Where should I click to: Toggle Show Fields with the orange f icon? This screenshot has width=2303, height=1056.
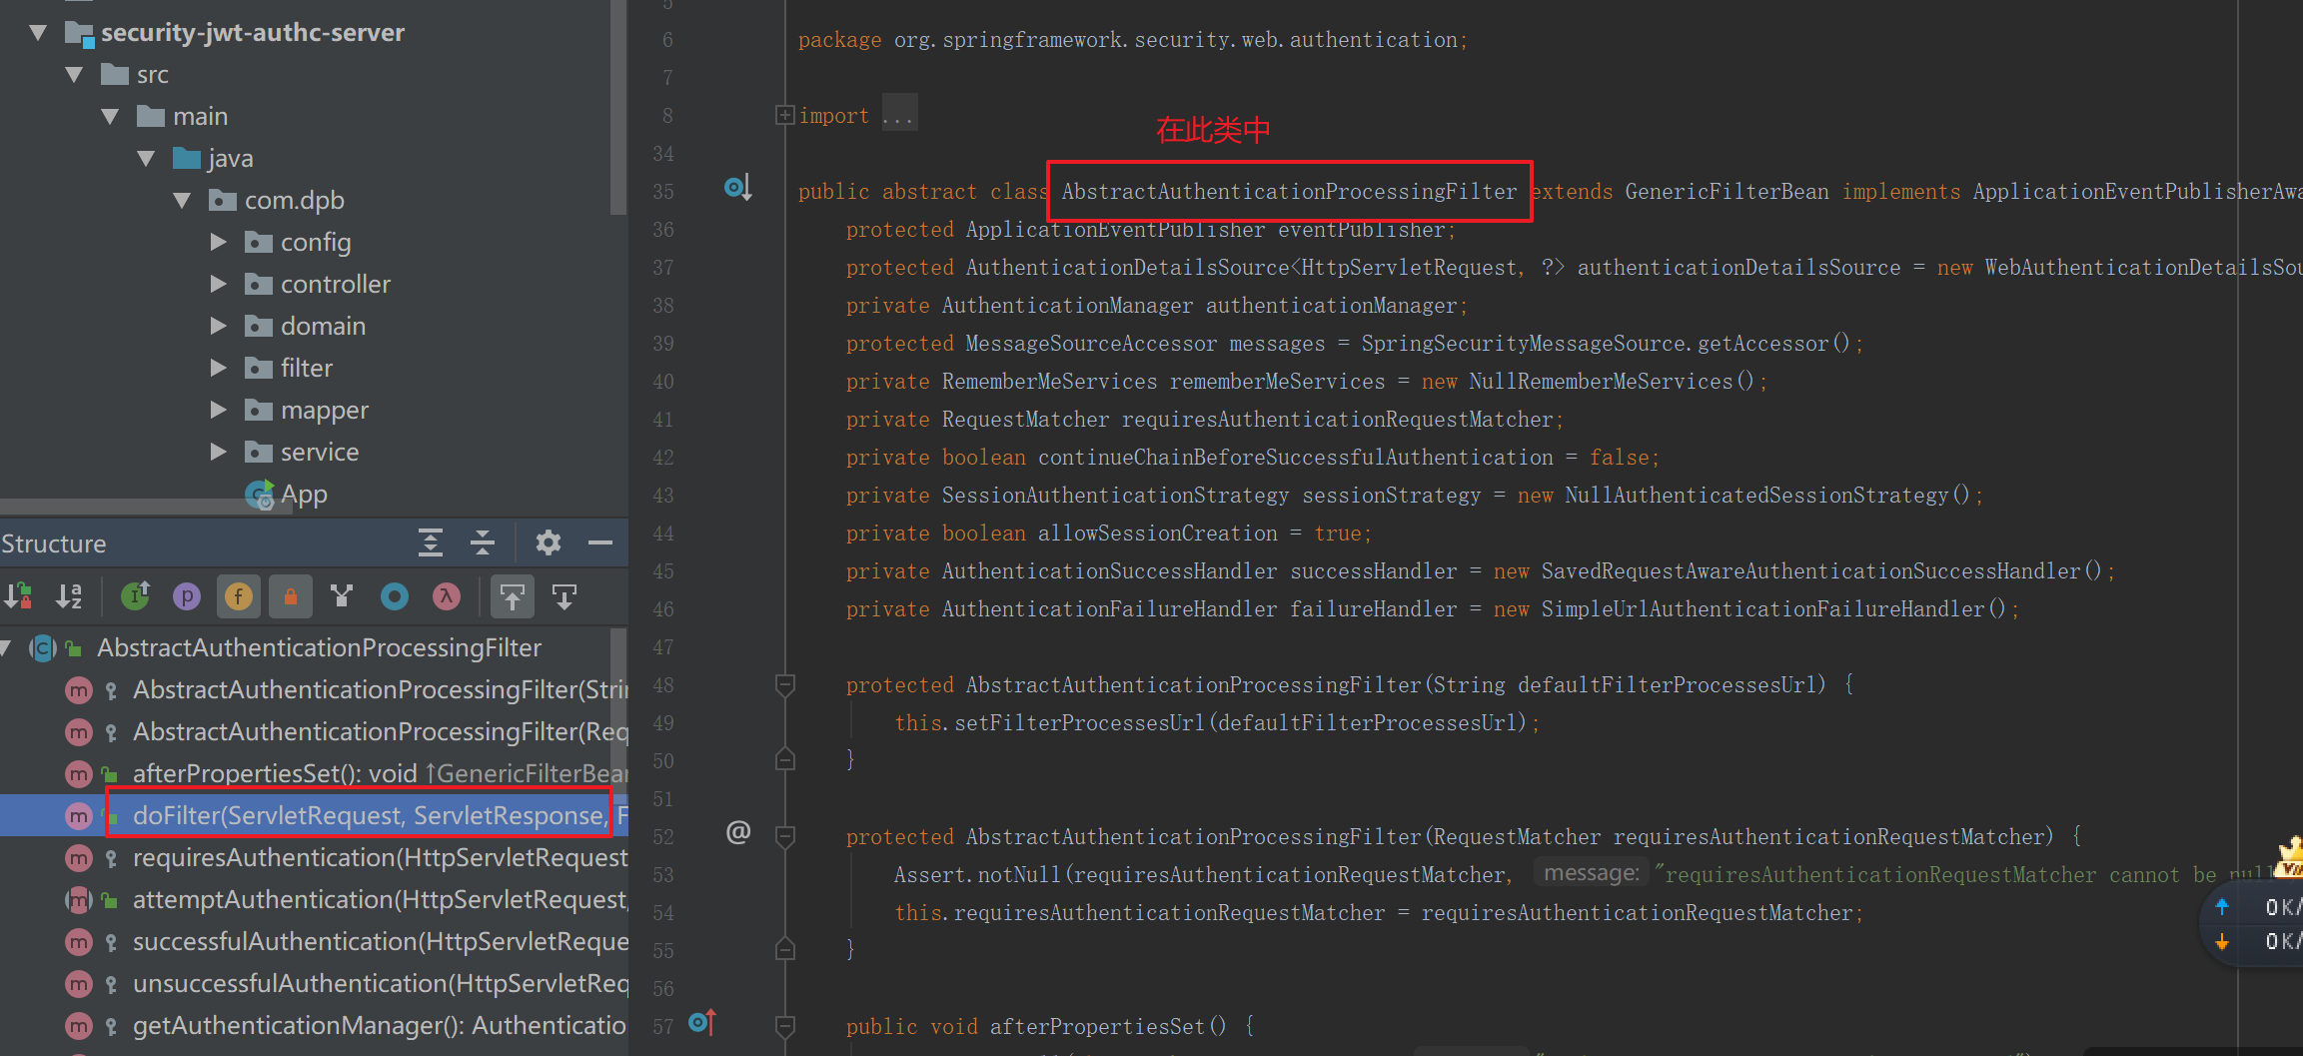coord(239,596)
